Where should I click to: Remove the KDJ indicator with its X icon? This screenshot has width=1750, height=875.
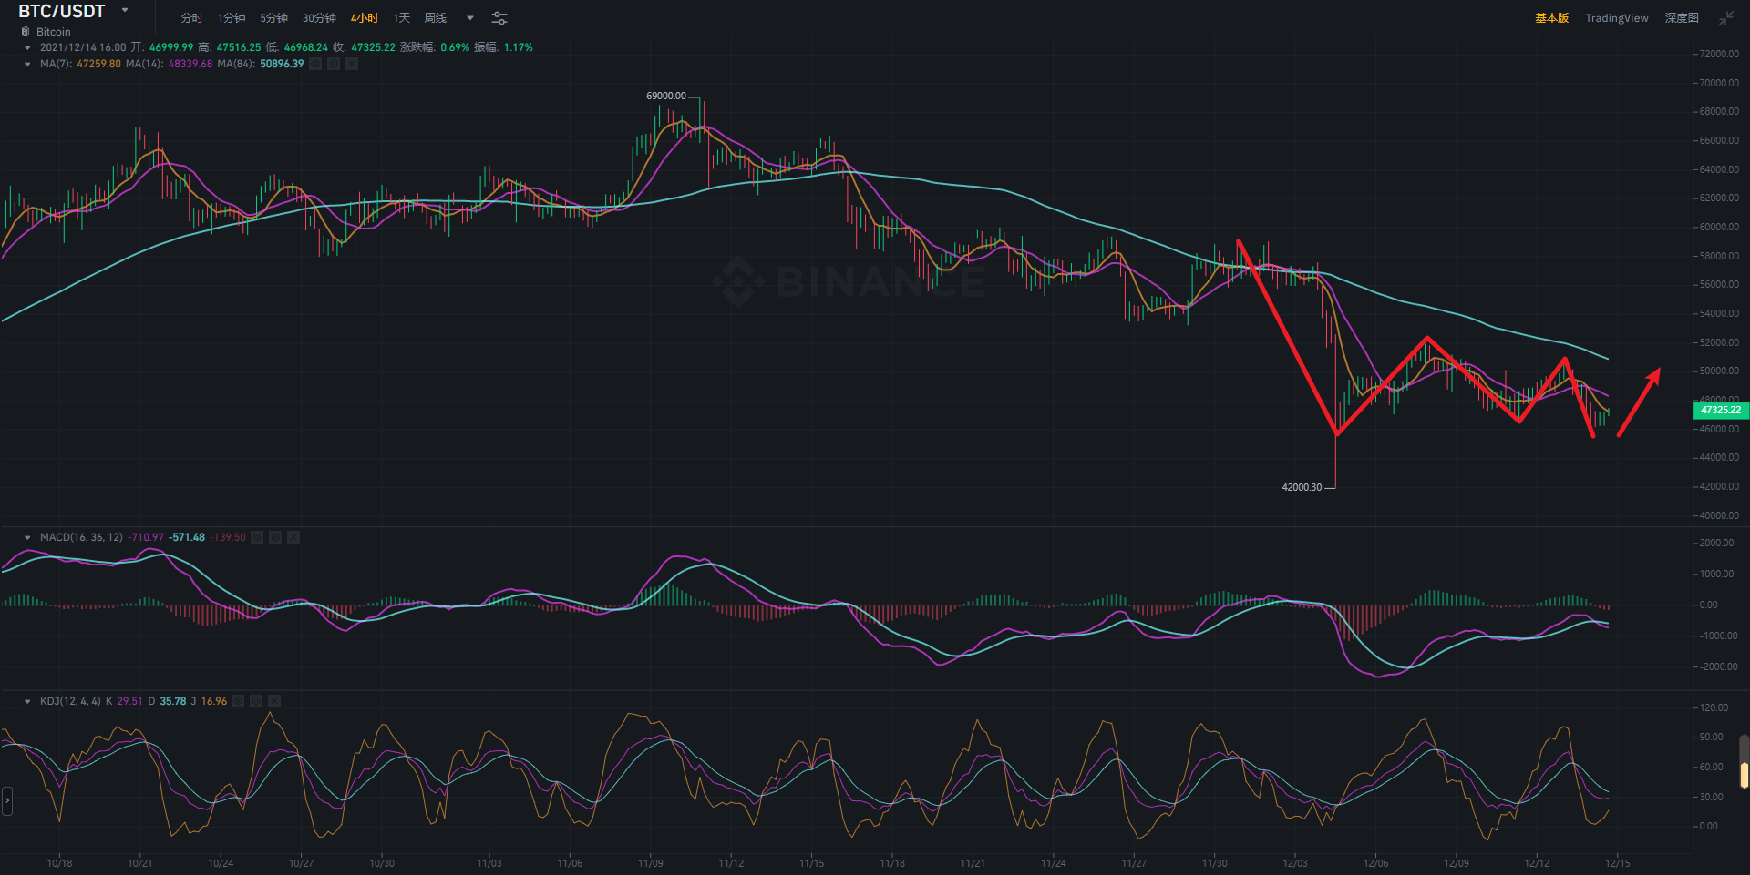(274, 701)
